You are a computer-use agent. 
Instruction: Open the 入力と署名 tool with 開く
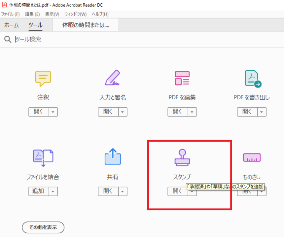click(x=108, y=112)
